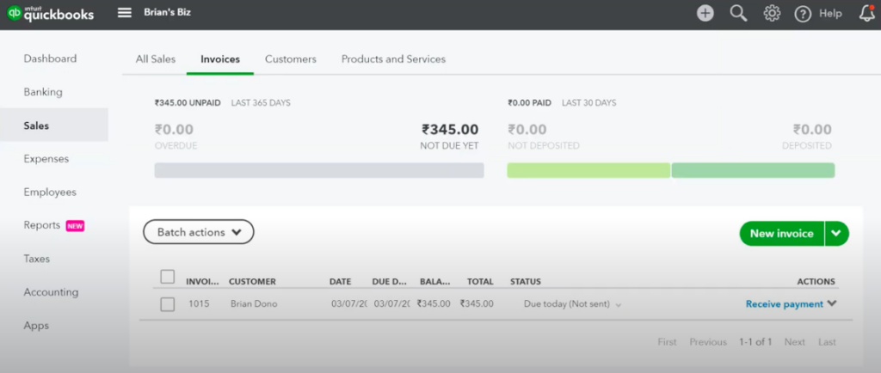Sort by STATUS column header
This screenshot has height=373, width=881.
click(526, 282)
